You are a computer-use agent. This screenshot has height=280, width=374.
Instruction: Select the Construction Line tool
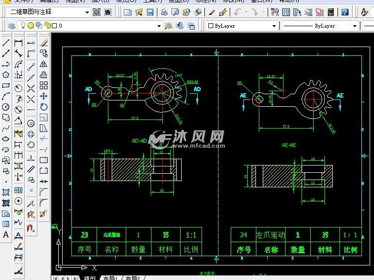pos(6,53)
